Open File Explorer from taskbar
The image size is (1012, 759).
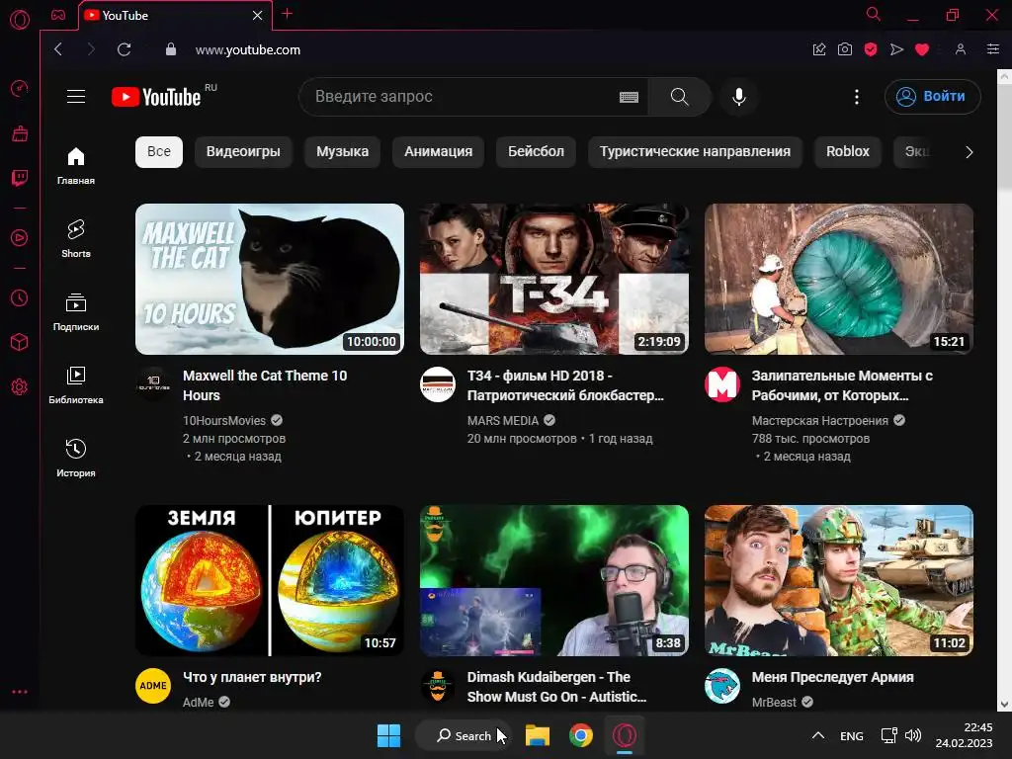click(x=537, y=735)
